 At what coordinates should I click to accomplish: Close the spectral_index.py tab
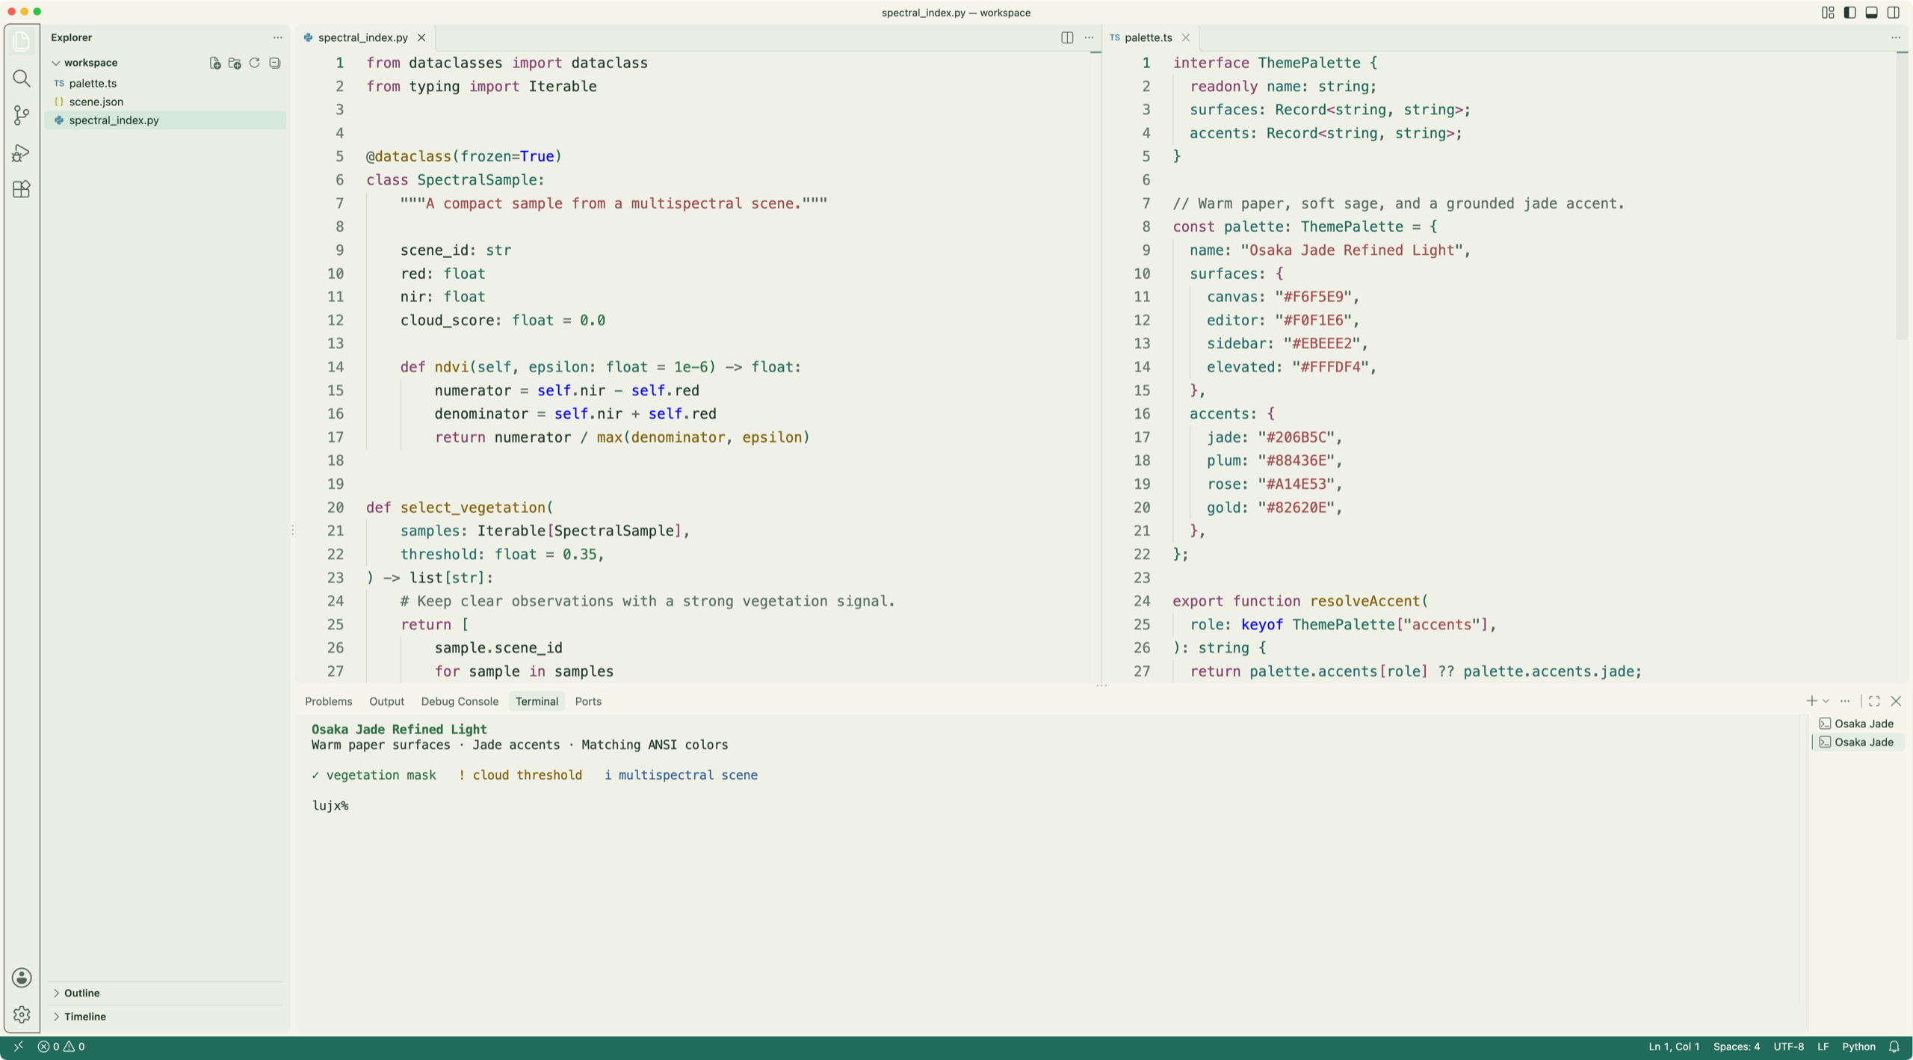coord(421,37)
